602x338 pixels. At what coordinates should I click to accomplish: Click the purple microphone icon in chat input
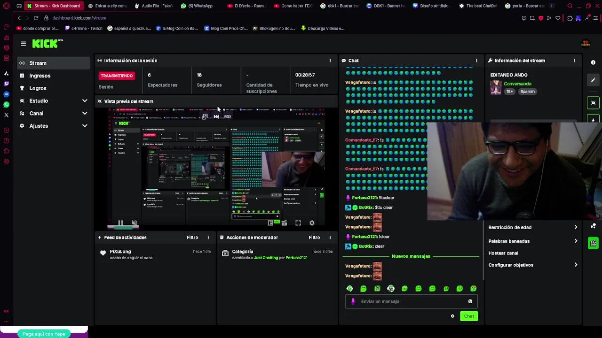353,301
